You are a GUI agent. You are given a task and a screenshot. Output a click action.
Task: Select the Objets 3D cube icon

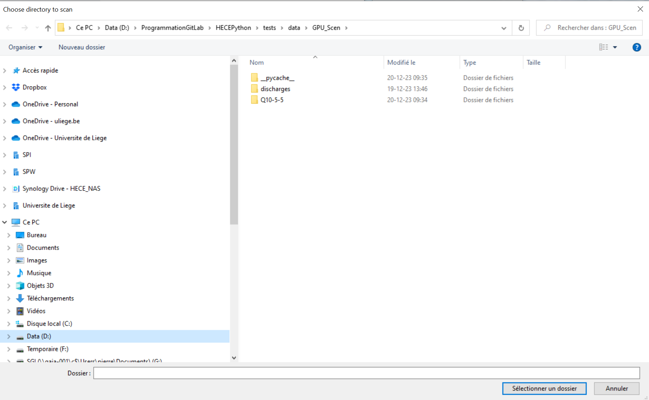[x=20, y=286]
